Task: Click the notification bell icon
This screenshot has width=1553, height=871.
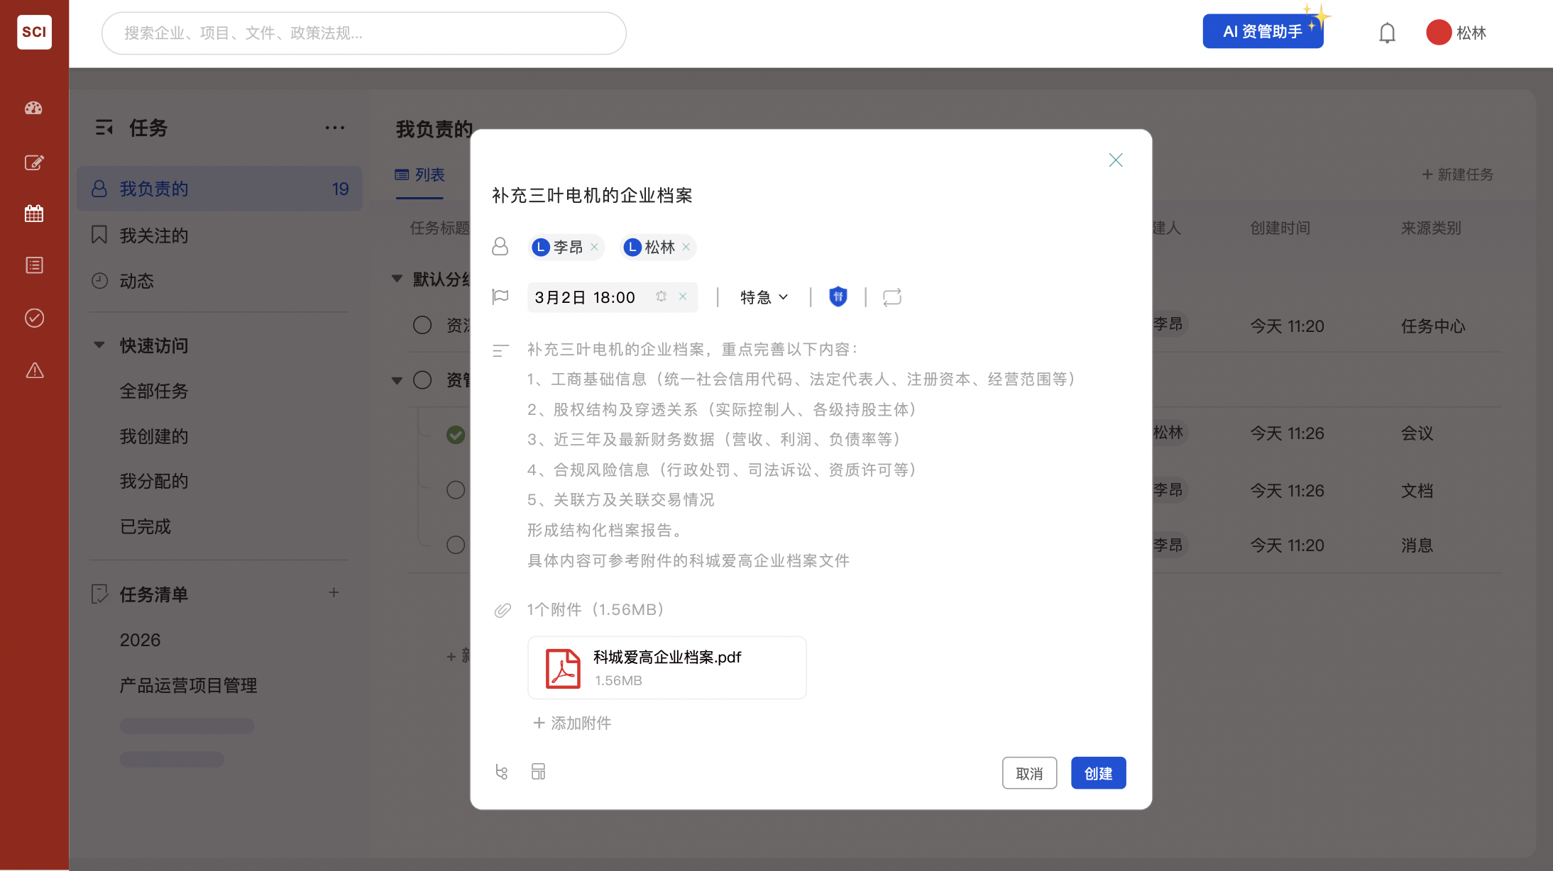Action: point(1387,33)
